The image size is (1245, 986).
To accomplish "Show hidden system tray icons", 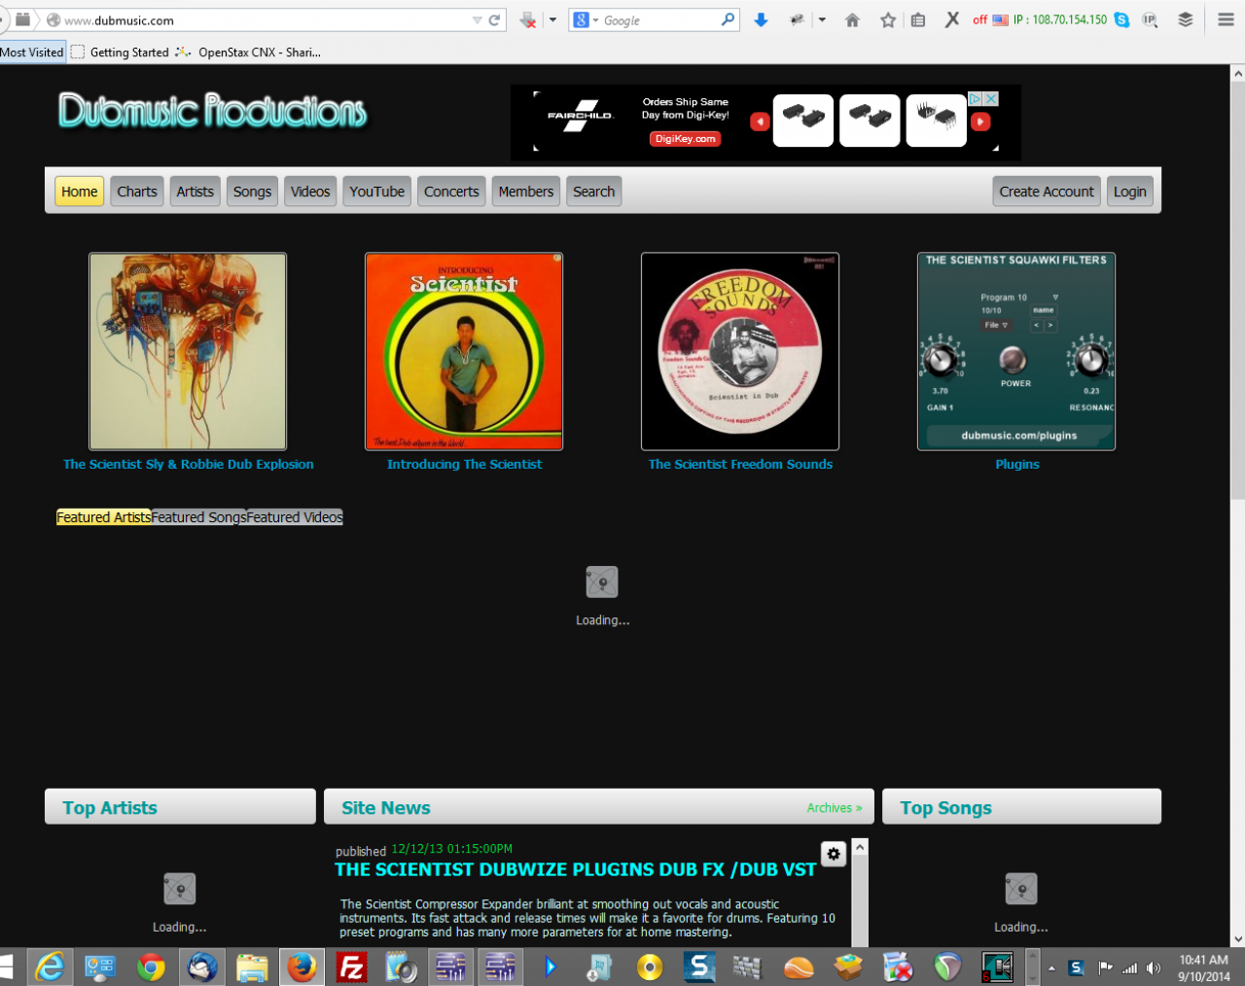I will click(1051, 968).
